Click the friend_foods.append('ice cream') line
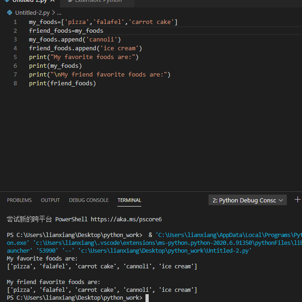This screenshot has width=302, height=302. click(x=86, y=48)
